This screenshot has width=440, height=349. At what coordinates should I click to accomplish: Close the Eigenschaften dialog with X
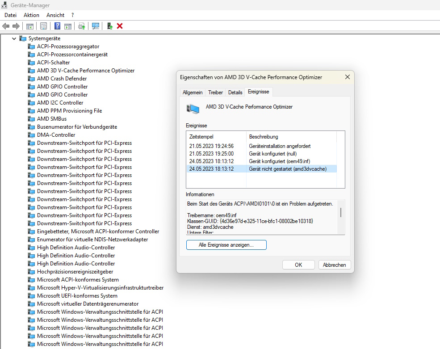348,77
